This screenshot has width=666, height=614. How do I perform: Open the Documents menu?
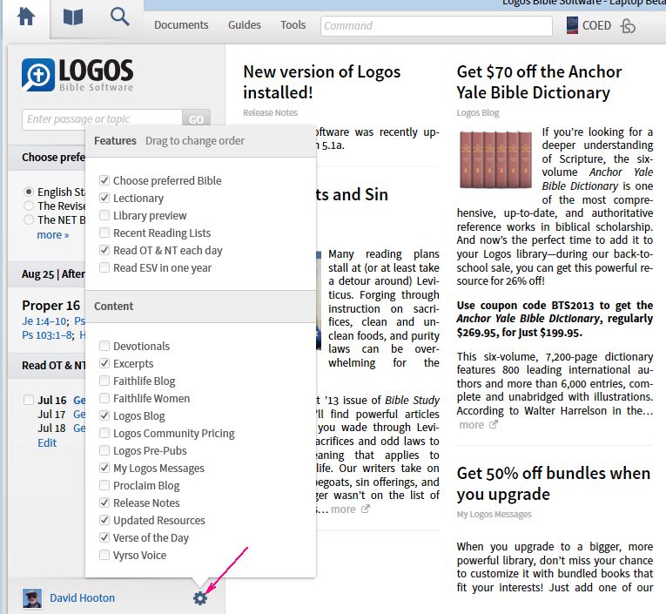pos(181,25)
